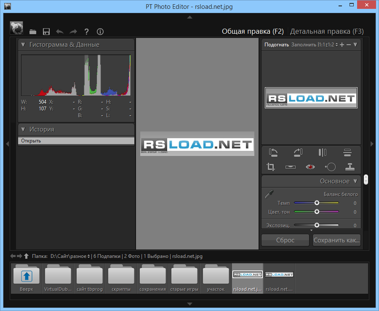Viewport: 379px width, 311px height.
Task: Open a photo file
Action: (x=33, y=31)
